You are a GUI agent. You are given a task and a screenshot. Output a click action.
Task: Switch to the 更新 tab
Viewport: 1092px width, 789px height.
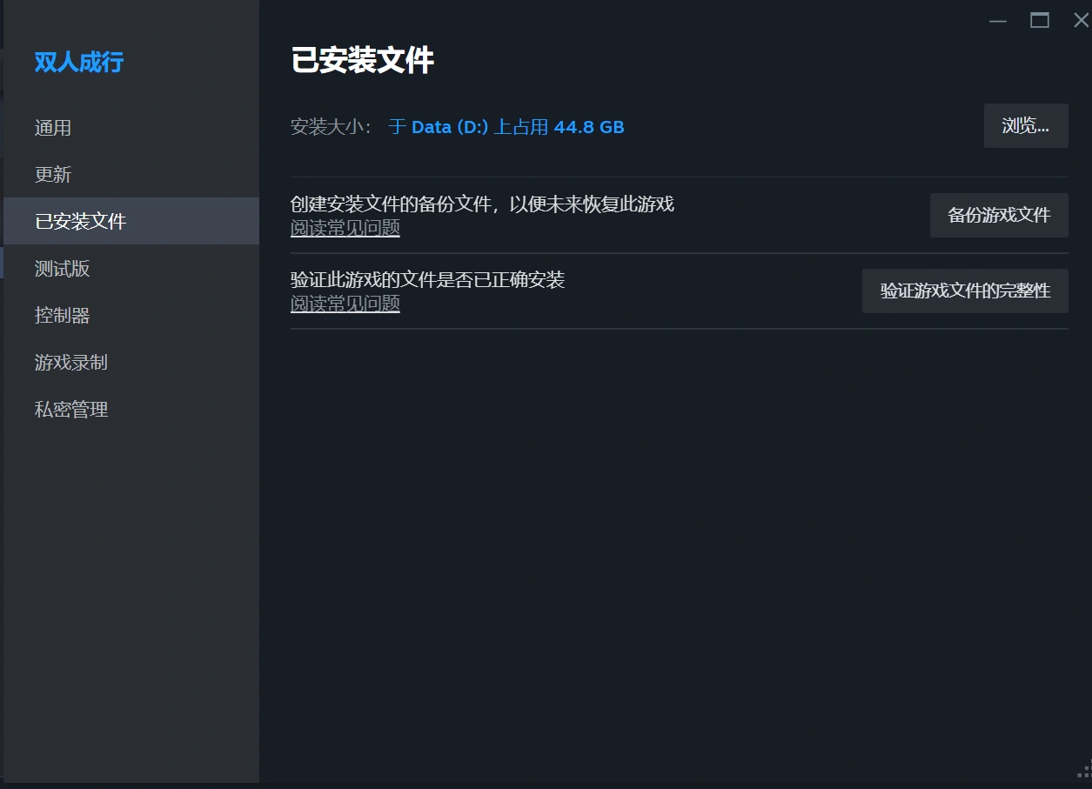53,175
